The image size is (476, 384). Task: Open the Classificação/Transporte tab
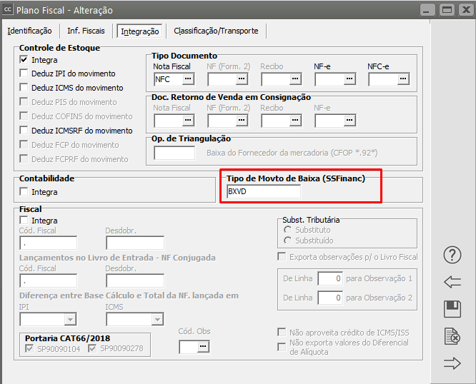216,31
